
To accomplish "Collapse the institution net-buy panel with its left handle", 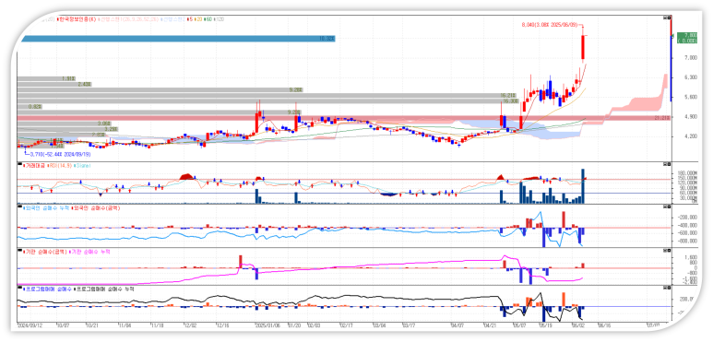I will (19, 251).
